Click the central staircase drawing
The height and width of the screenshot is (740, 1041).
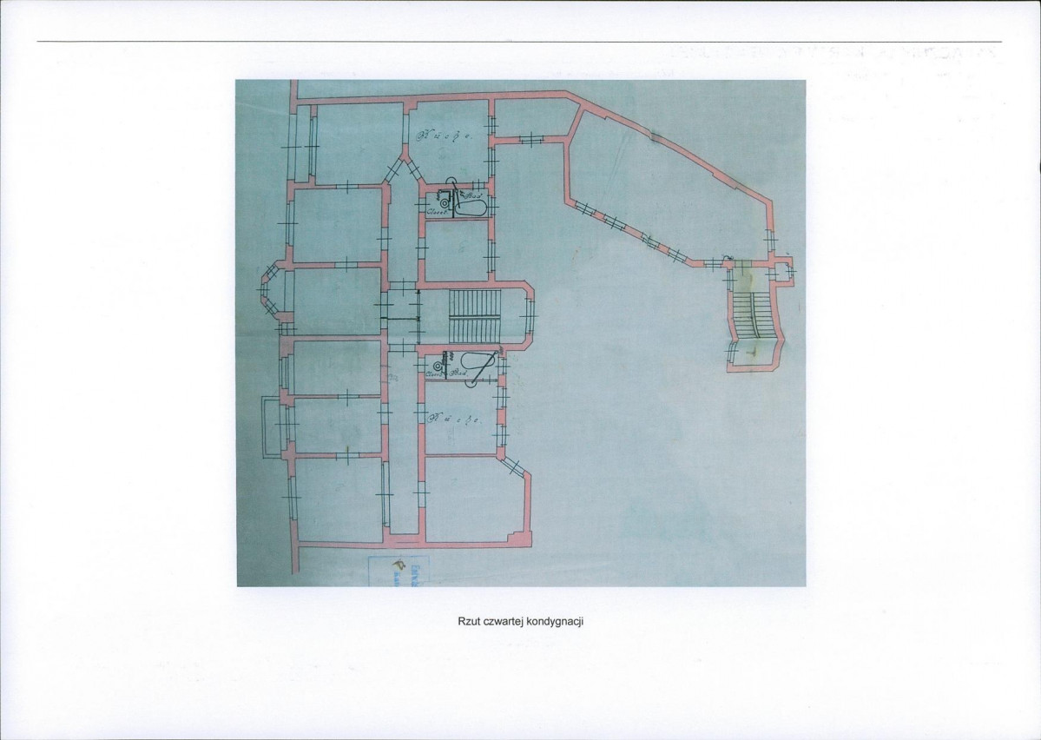(x=473, y=316)
